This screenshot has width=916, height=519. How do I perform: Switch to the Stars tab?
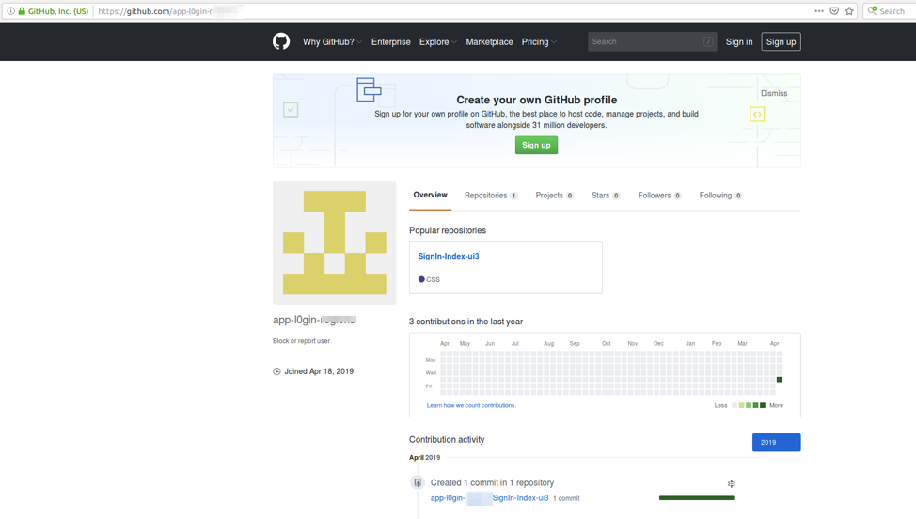(x=606, y=196)
